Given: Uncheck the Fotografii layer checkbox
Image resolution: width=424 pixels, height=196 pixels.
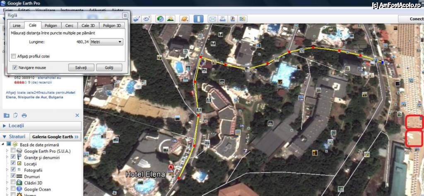Looking at the screenshot, I should 13,170.
